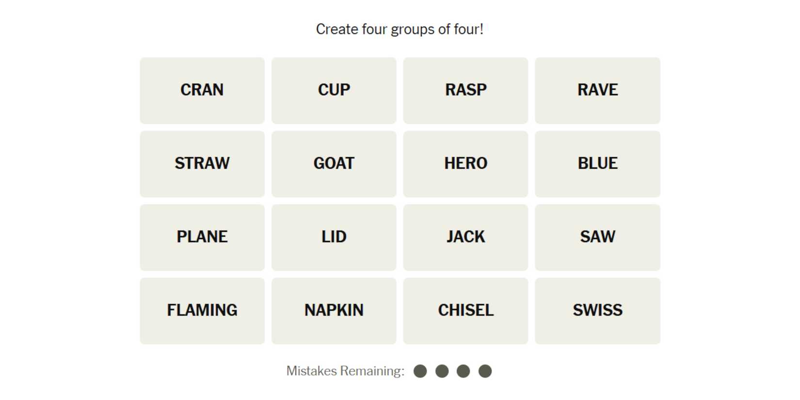Choose the JACK word tile

point(465,237)
